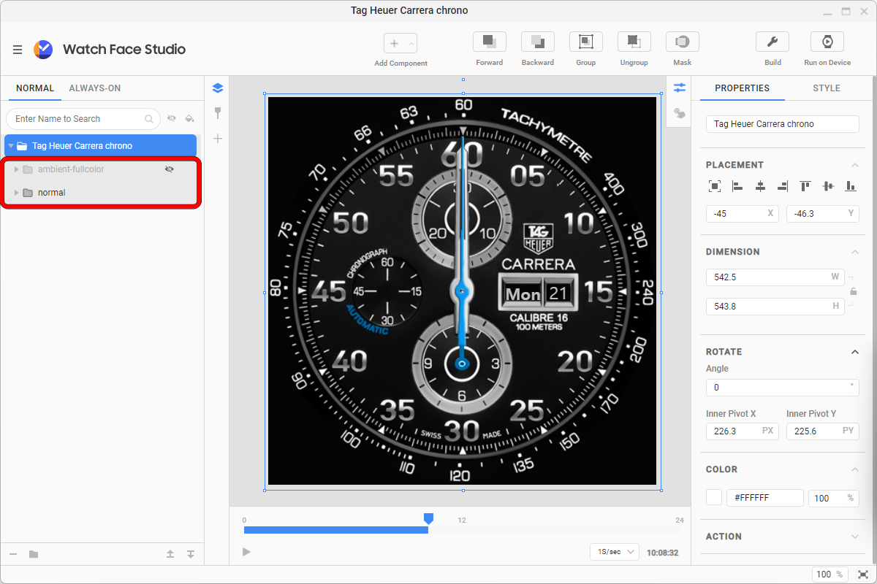Expand the normal folder
Screen dimensions: 877x584
coord(17,193)
